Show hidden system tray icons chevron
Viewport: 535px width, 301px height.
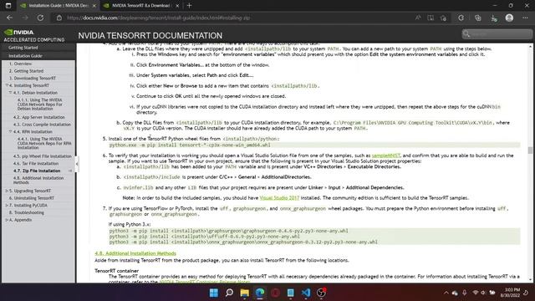point(446,293)
